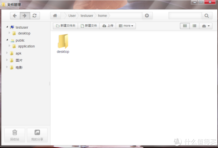
Task: Open the more dropdown menu
Action: click(126, 26)
